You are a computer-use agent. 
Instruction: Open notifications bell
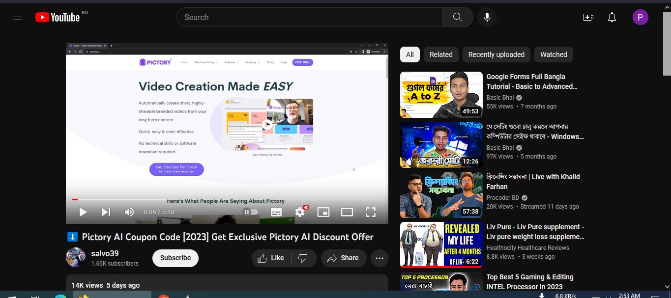coord(612,17)
